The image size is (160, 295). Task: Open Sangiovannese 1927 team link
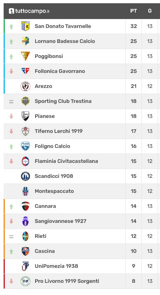[60, 221]
